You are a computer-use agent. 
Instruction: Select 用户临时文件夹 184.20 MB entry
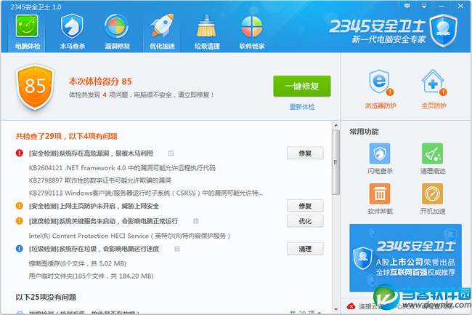point(91,276)
